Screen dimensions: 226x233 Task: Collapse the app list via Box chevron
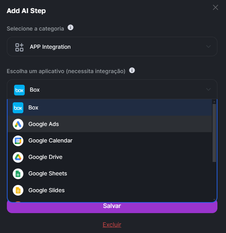tap(208, 90)
